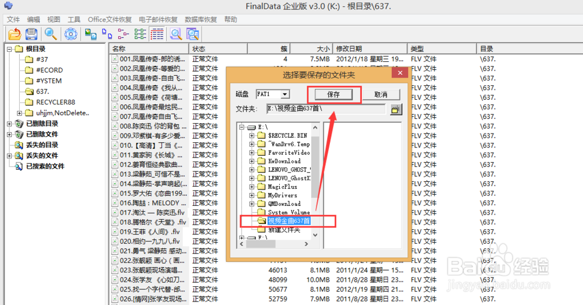
Task: Sort by the 类型 column header
Action: 442,49
